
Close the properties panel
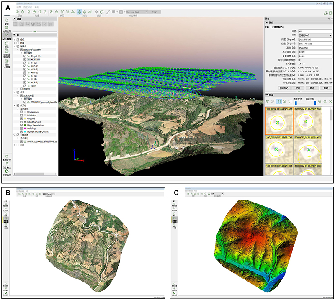point(332,18)
